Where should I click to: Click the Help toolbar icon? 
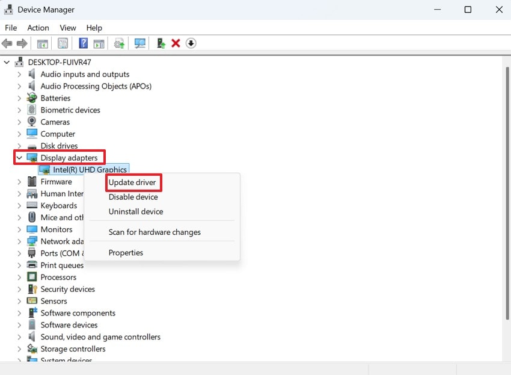83,43
